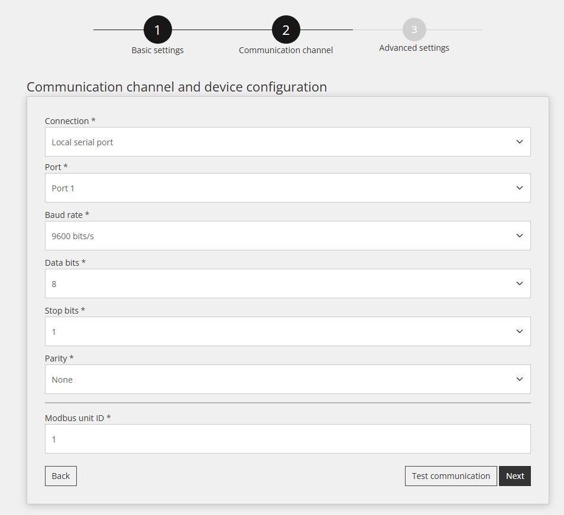Click the Next button
Screen dimensions: 564x515
(x=515, y=476)
